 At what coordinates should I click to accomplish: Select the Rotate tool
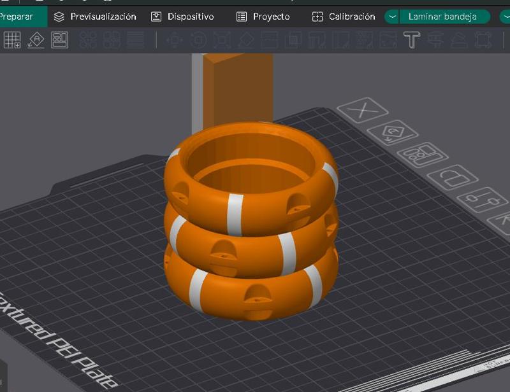point(198,40)
